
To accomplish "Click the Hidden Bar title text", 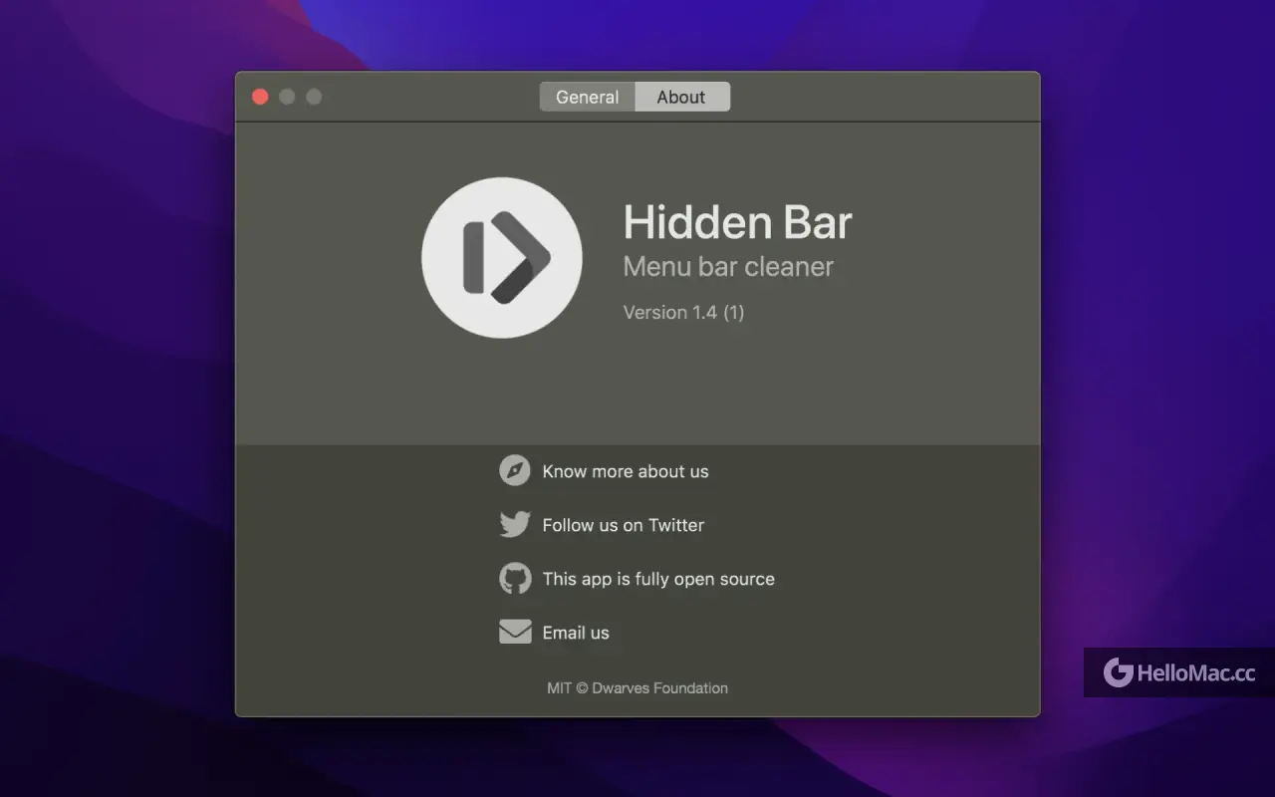I will pos(737,222).
